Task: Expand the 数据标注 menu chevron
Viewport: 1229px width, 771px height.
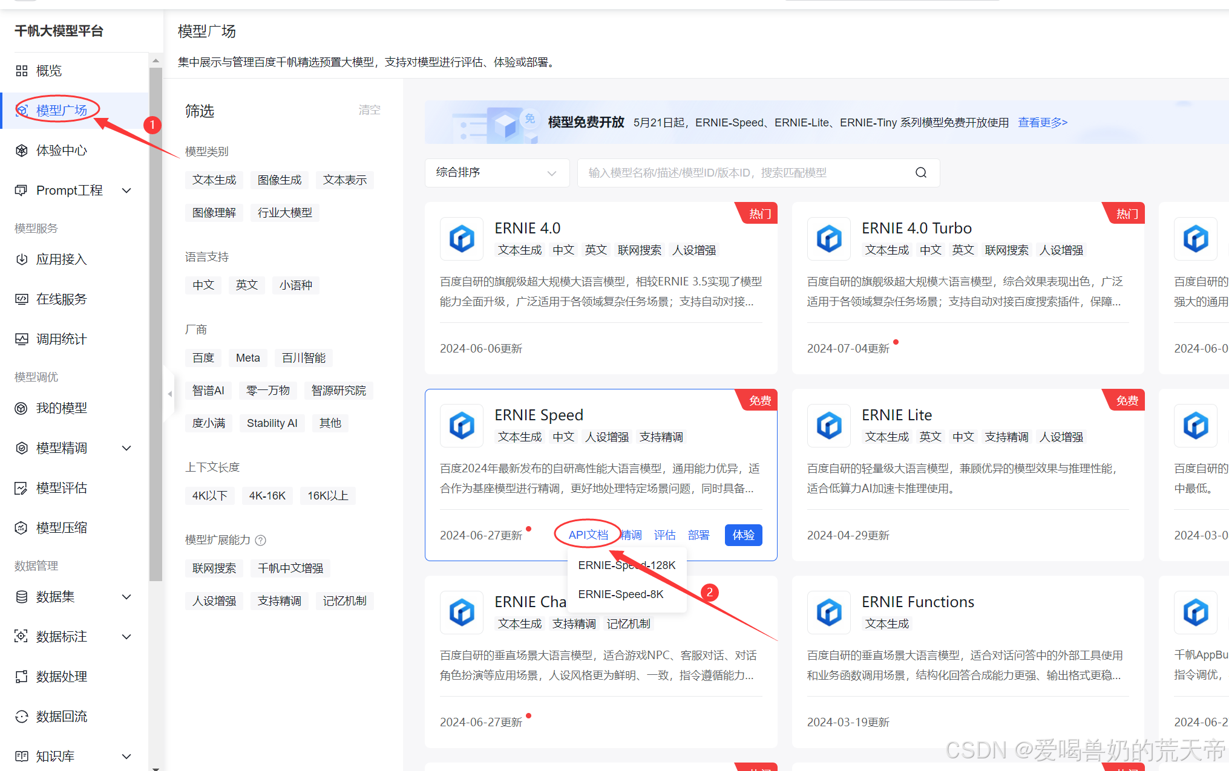Action: click(x=127, y=637)
